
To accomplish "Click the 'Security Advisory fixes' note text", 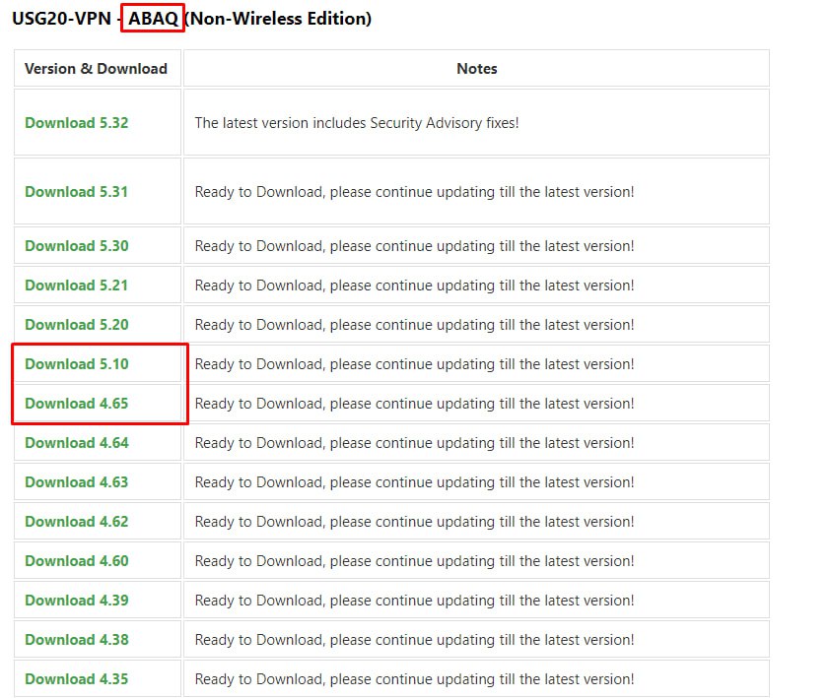I will [357, 123].
